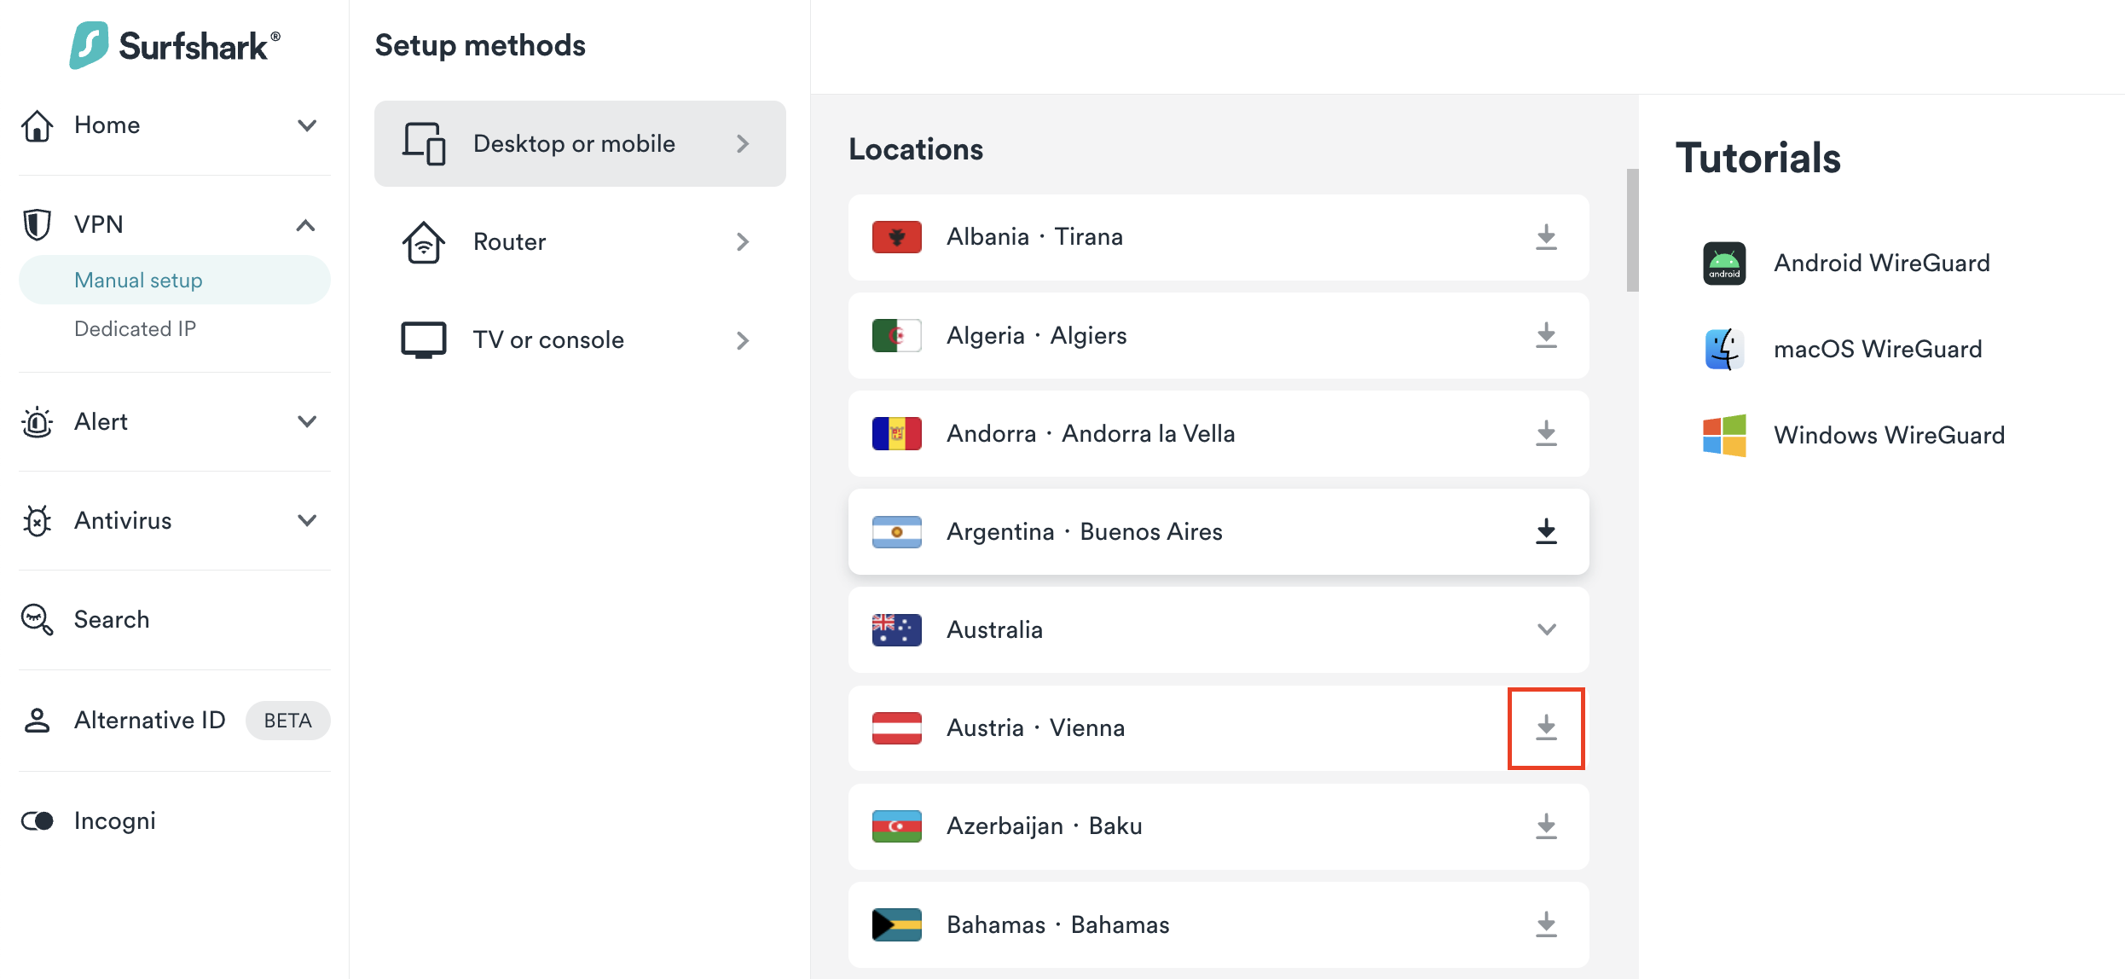Download the Albania Tirana configuration
The width and height of the screenshot is (2125, 979).
[x=1546, y=237]
